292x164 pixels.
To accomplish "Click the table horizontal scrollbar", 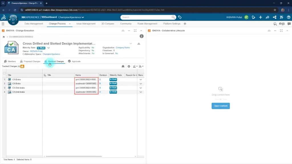I will click(x=74, y=156).
